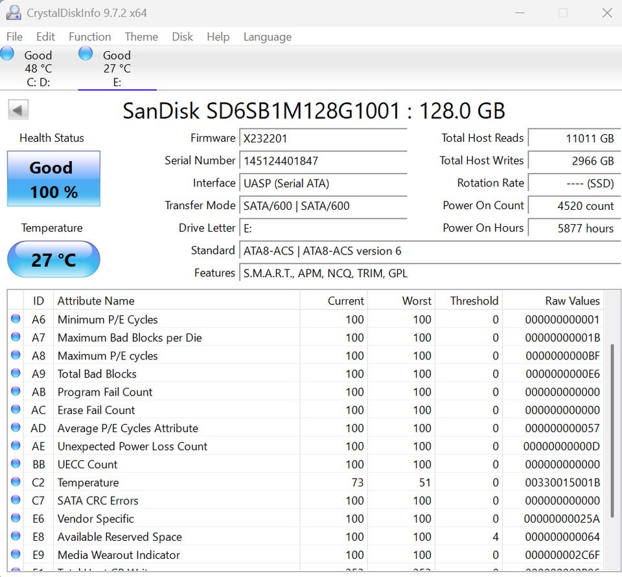This screenshot has width=622, height=577.
Task: Click status dot for Program Fail Count
Action: [16, 391]
